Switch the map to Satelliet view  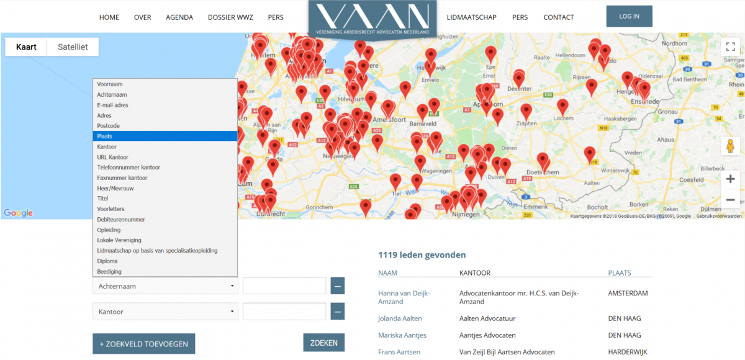(x=72, y=47)
